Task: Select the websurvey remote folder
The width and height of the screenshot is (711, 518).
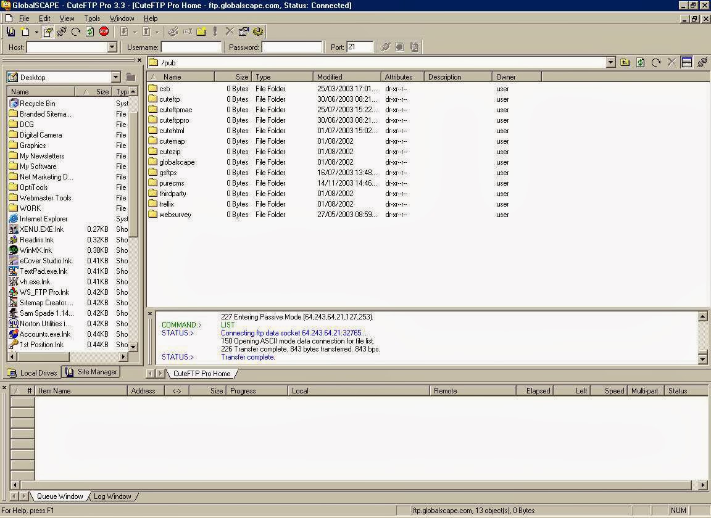Action: pos(175,215)
